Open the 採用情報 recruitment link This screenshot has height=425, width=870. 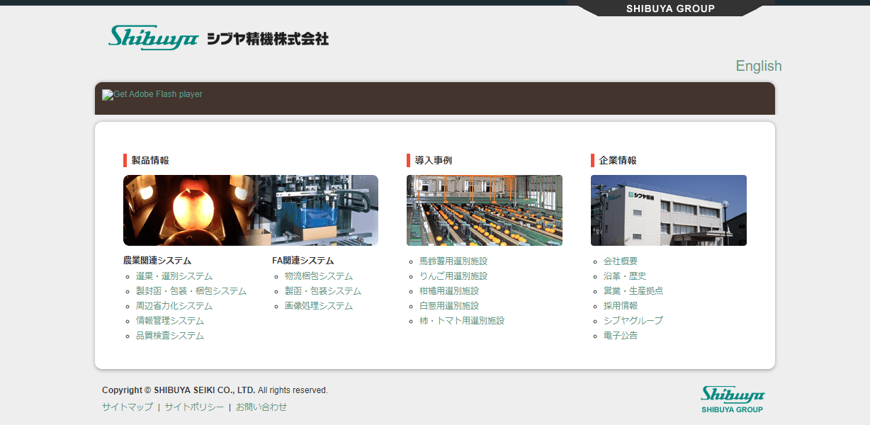620,306
